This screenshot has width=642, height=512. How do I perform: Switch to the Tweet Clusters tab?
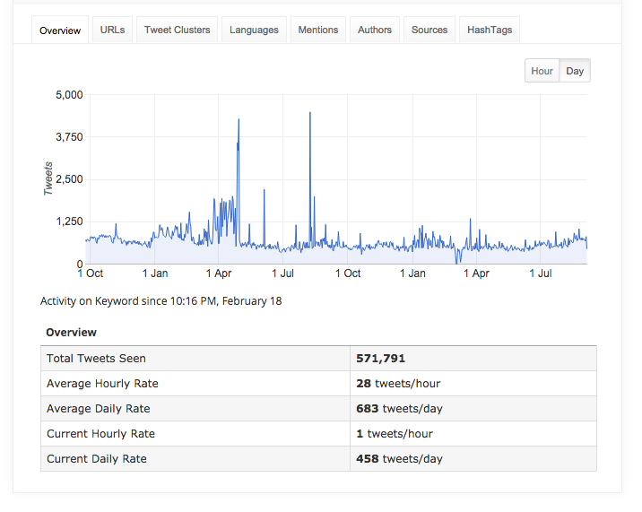[177, 30]
